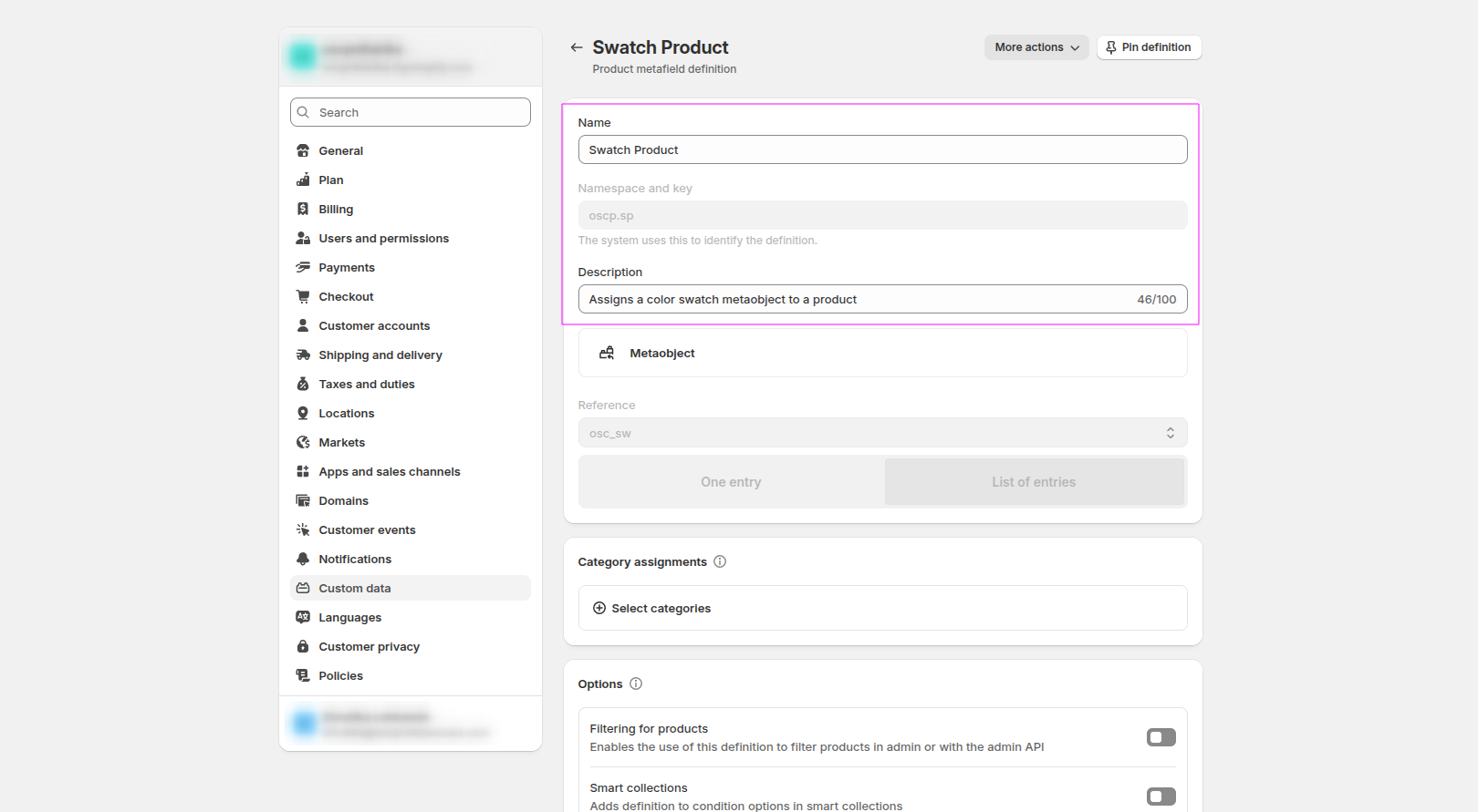
Task: Click the Customer accounts person icon
Action: tap(303, 325)
